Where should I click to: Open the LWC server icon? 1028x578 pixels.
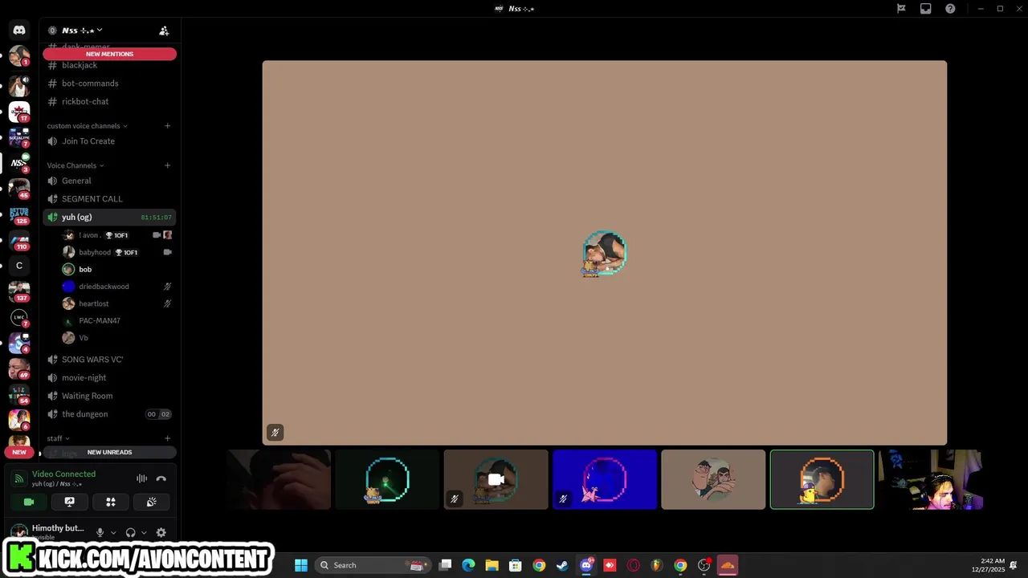pyautogui.click(x=19, y=318)
